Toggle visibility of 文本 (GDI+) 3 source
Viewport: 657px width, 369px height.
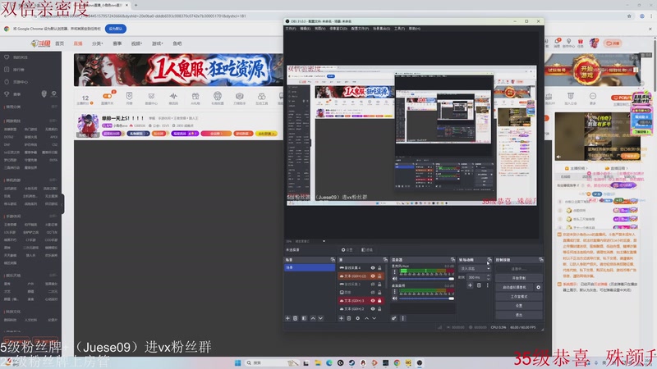click(373, 301)
